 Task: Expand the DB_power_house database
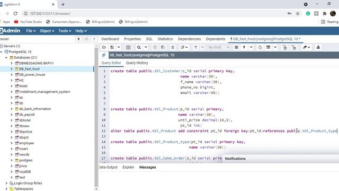coord(12,74)
